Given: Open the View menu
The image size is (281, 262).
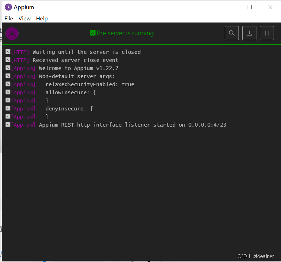Looking at the screenshot, I should coord(24,19).
